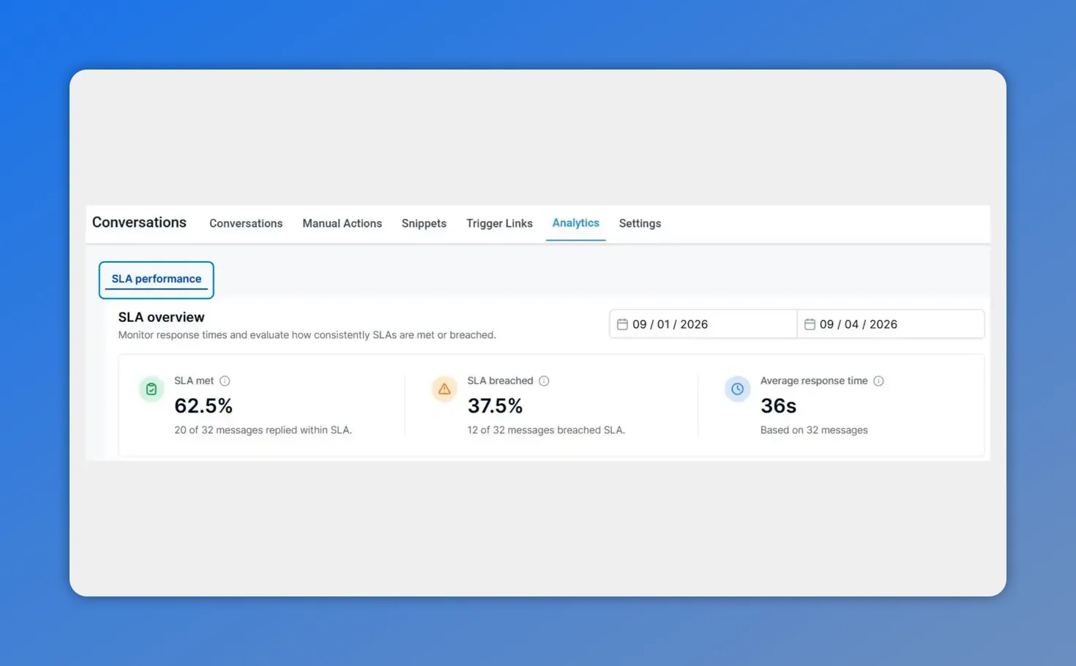Image resolution: width=1076 pixels, height=666 pixels.
Task: Switch to the Analytics tab
Action: (575, 223)
